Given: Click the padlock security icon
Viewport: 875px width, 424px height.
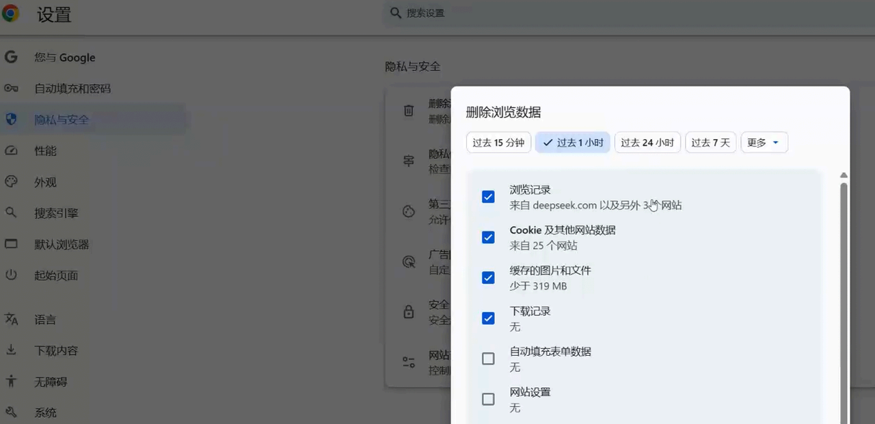Looking at the screenshot, I should 409,312.
